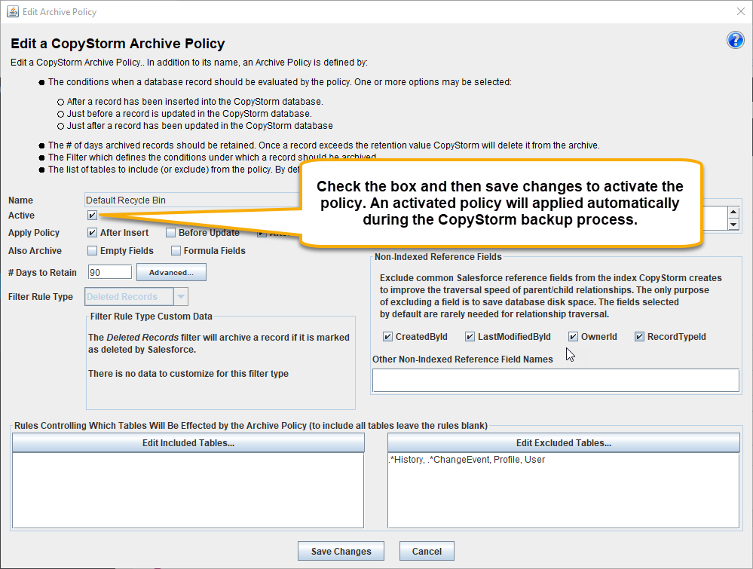Save changes to the archive policy
This screenshot has height=569, width=753.
pyautogui.click(x=341, y=551)
